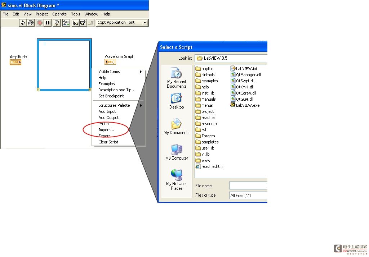Select the LabVIEW.exe file
Screen dimensions: 369x257
[x=245, y=105]
